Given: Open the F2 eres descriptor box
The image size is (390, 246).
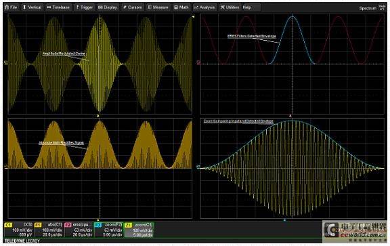Looking at the screenshot, I should (79, 230).
